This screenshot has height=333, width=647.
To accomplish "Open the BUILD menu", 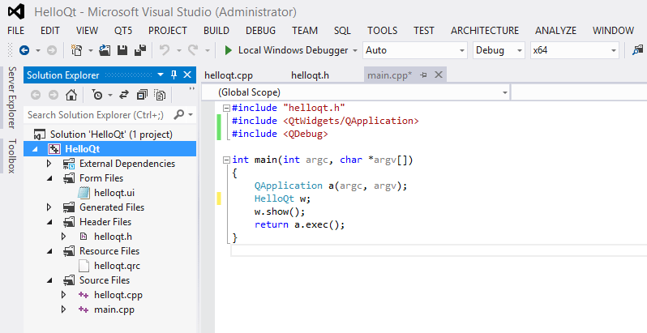I will click(216, 30).
